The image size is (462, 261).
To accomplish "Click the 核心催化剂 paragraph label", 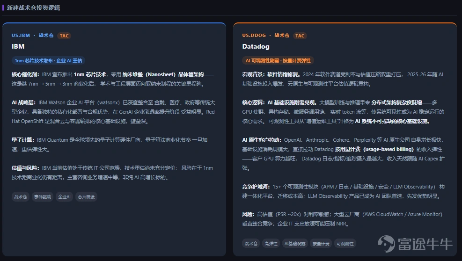I will tap(26, 74).
